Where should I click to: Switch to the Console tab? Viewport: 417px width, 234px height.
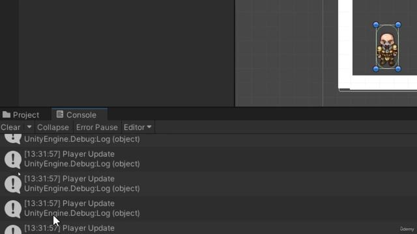click(79, 114)
